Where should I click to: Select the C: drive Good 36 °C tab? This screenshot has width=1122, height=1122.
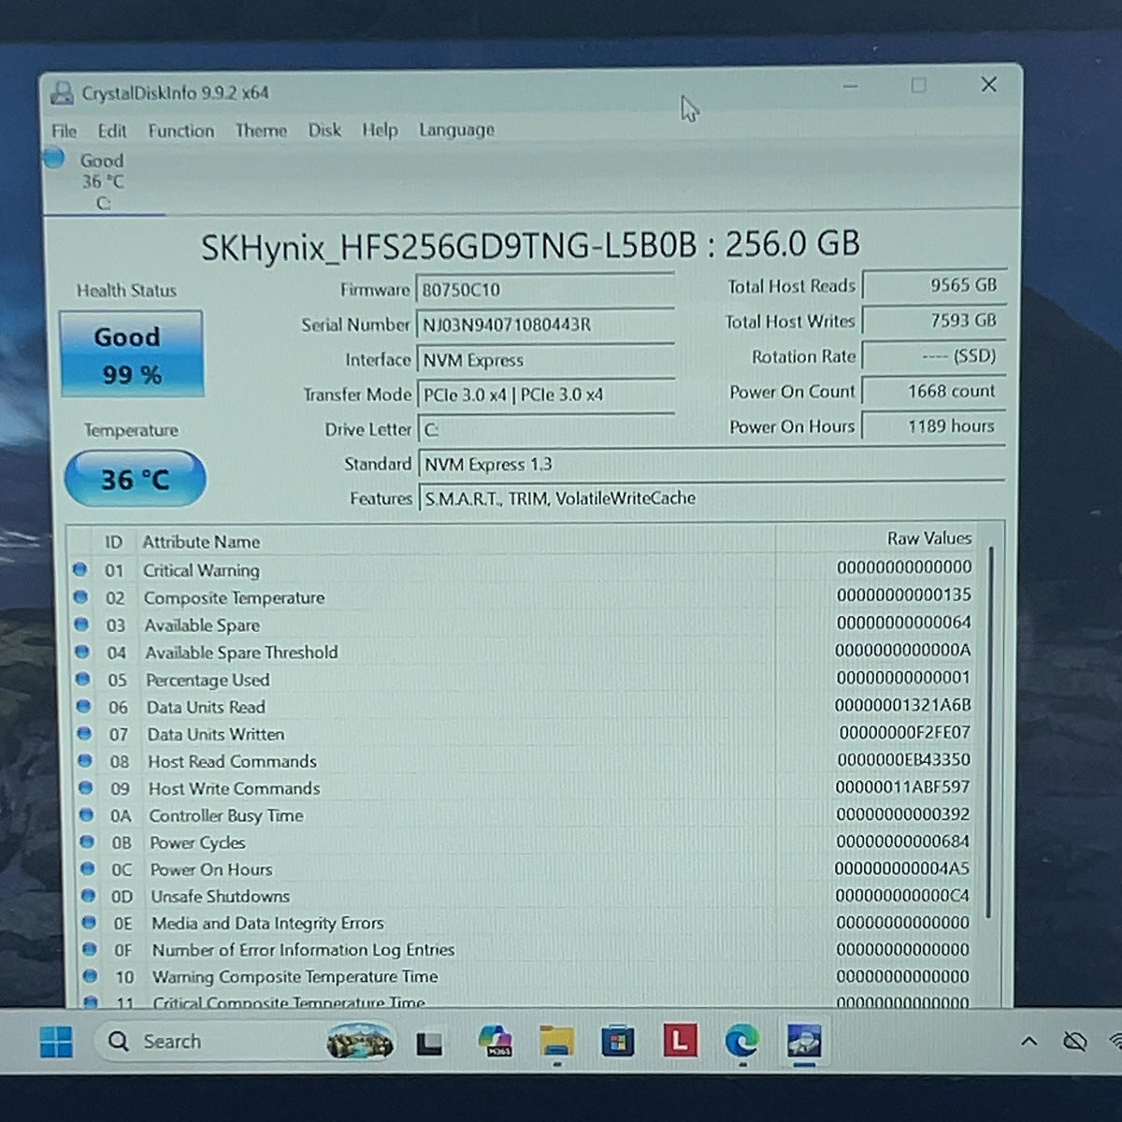(x=102, y=181)
